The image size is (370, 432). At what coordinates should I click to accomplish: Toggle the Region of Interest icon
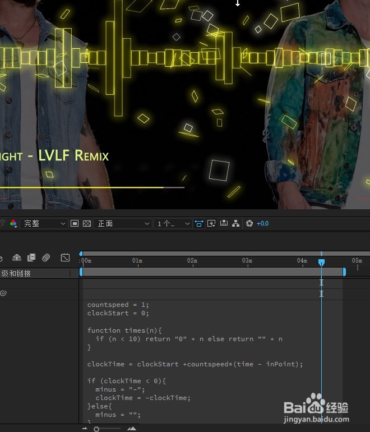(75, 223)
